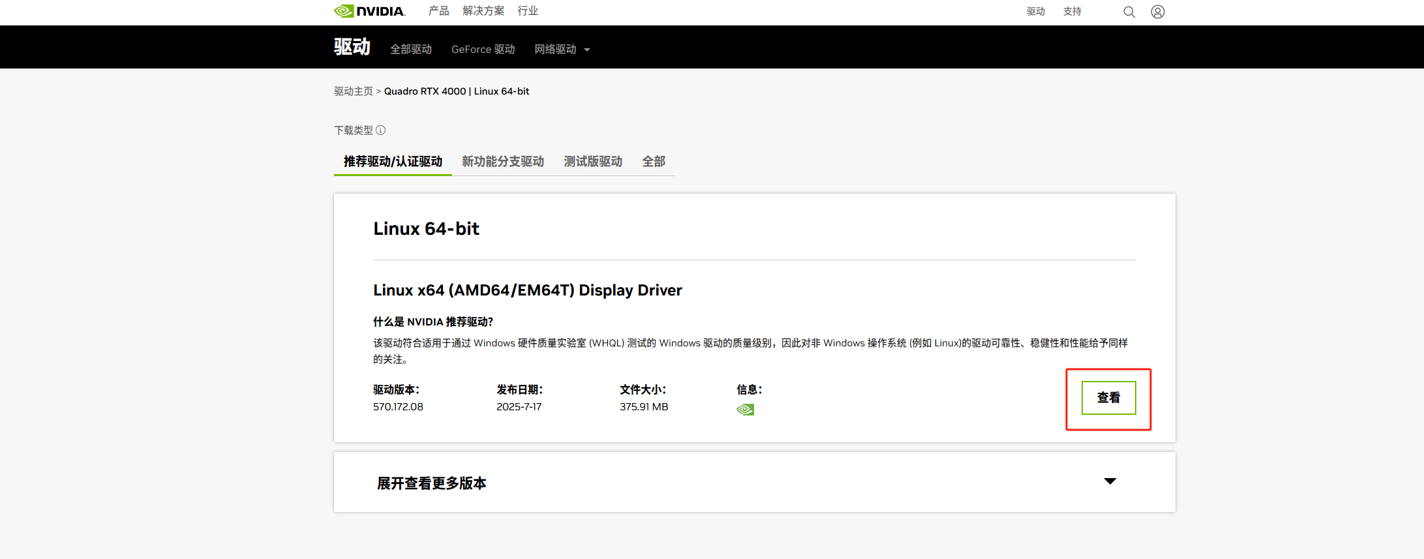Click the 支持 link

pos(1072,12)
